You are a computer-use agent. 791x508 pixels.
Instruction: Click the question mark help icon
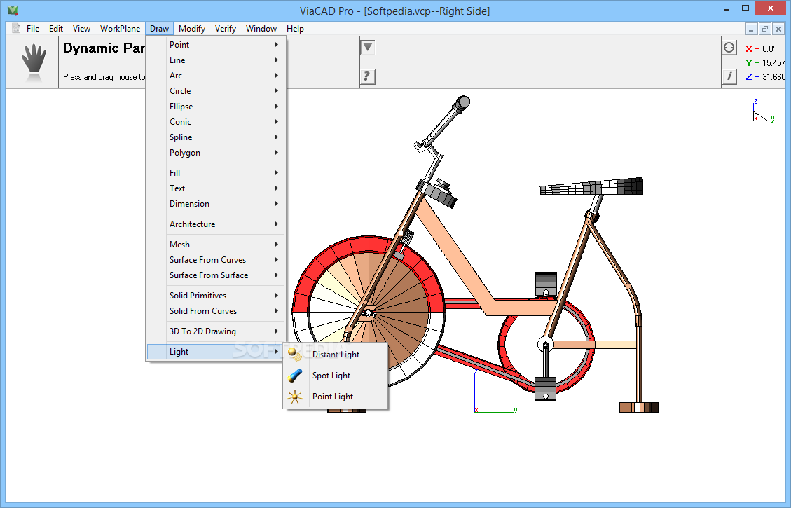point(367,76)
